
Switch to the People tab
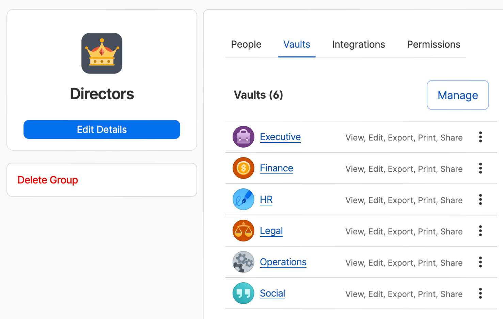point(246,44)
